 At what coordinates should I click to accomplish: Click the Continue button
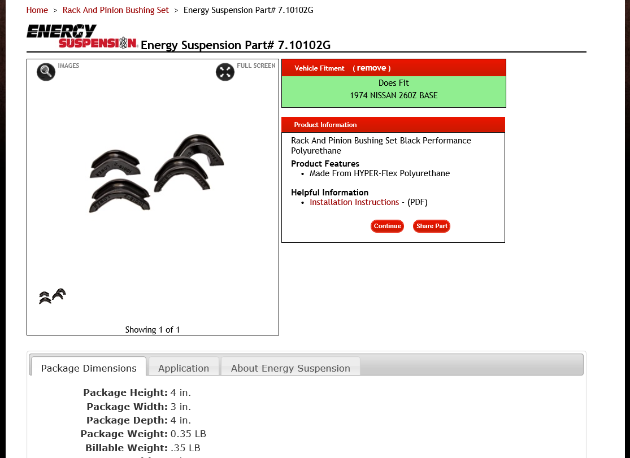coord(387,226)
